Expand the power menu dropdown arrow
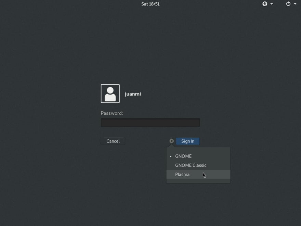This screenshot has width=301, height=226. pyautogui.click(x=295, y=4)
